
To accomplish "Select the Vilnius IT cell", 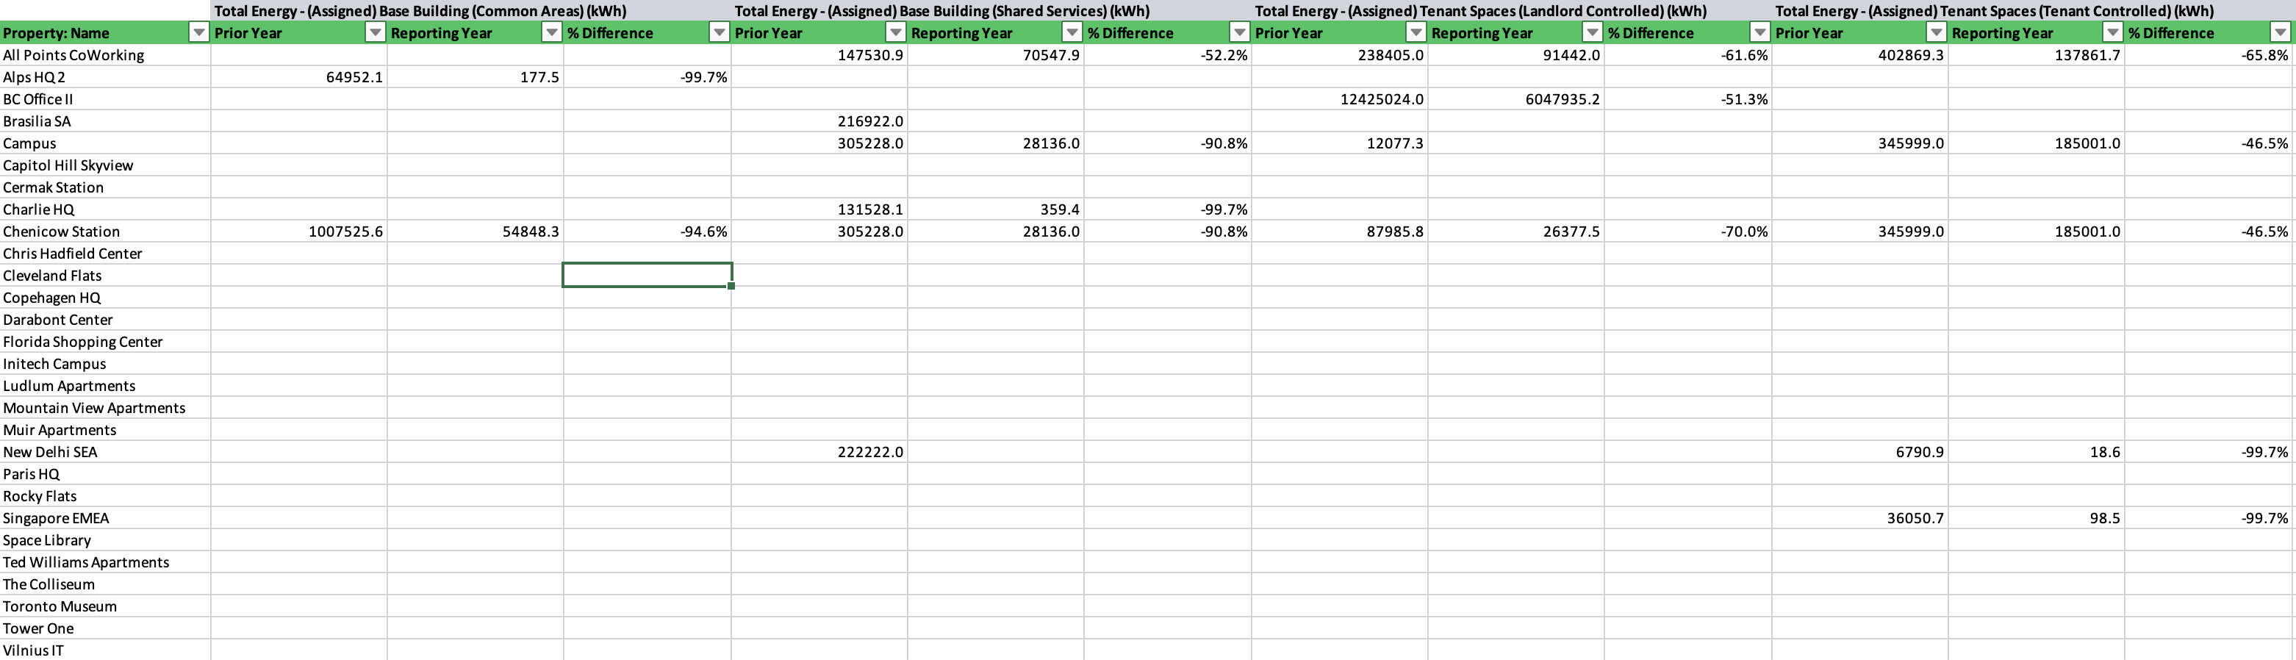I will (x=105, y=650).
